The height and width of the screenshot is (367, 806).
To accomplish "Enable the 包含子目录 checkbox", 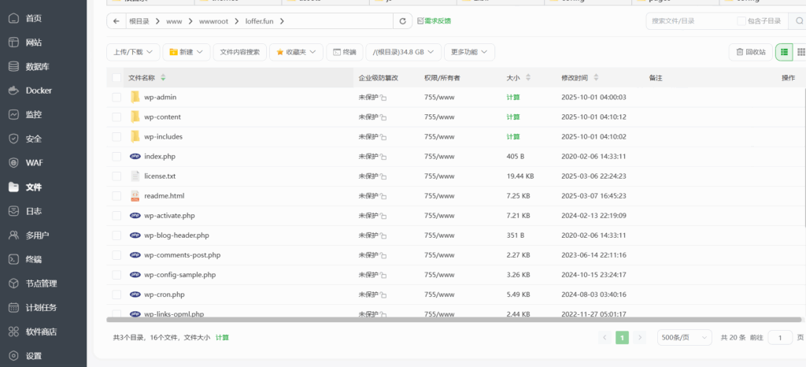I will [x=741, y=21].
